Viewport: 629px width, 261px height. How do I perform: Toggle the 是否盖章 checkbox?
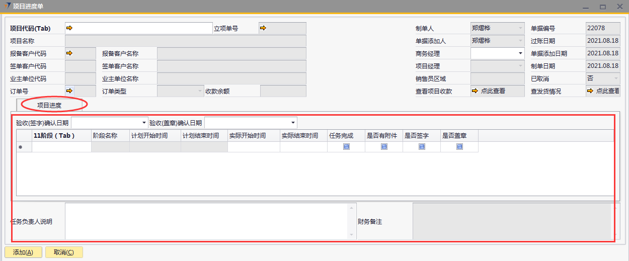click(459, 147)
